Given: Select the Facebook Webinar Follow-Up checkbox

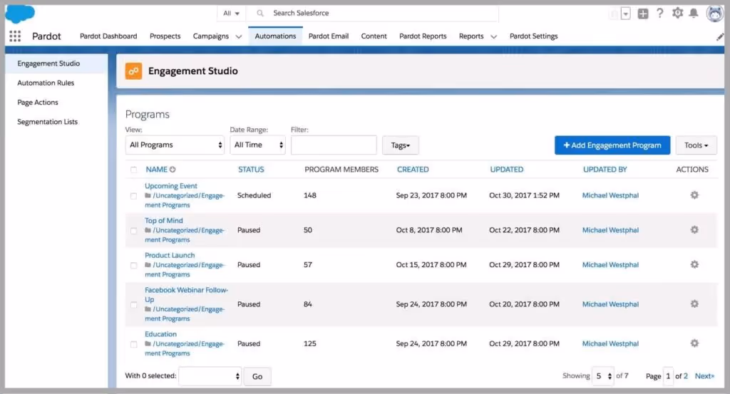Looking at the screenshot, I should pos(133,305).
